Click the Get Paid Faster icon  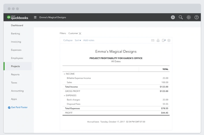(9, 108)
